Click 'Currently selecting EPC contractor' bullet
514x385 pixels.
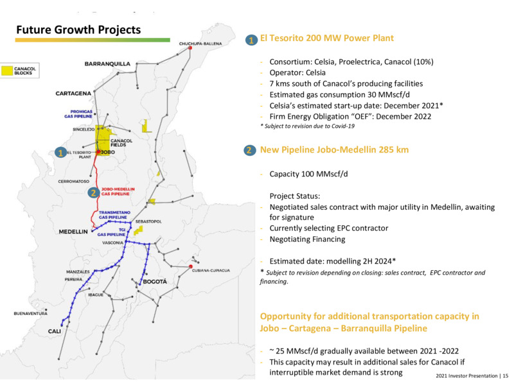329,228
